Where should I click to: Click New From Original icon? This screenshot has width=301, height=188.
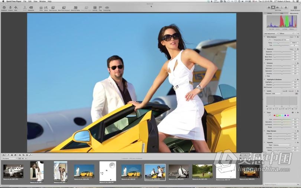[x=64, y=8]
